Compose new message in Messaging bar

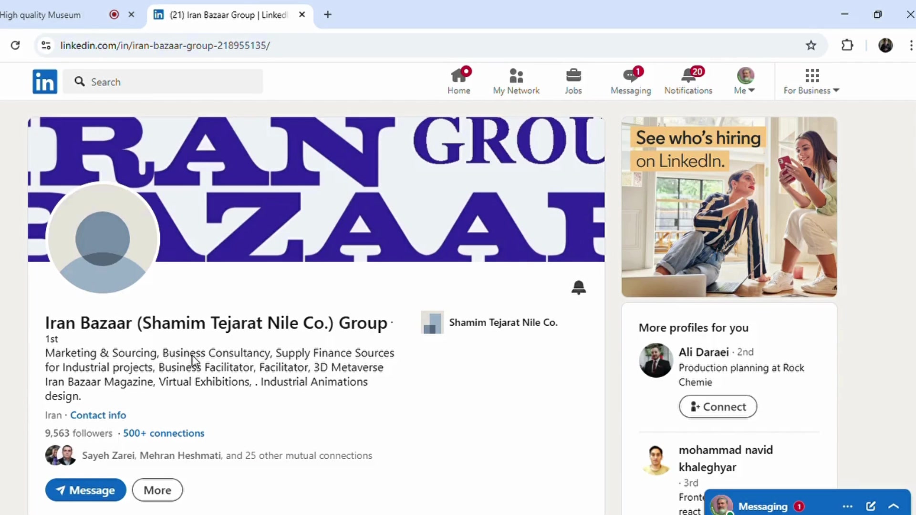pyautogui.click(x=870, y=506)
